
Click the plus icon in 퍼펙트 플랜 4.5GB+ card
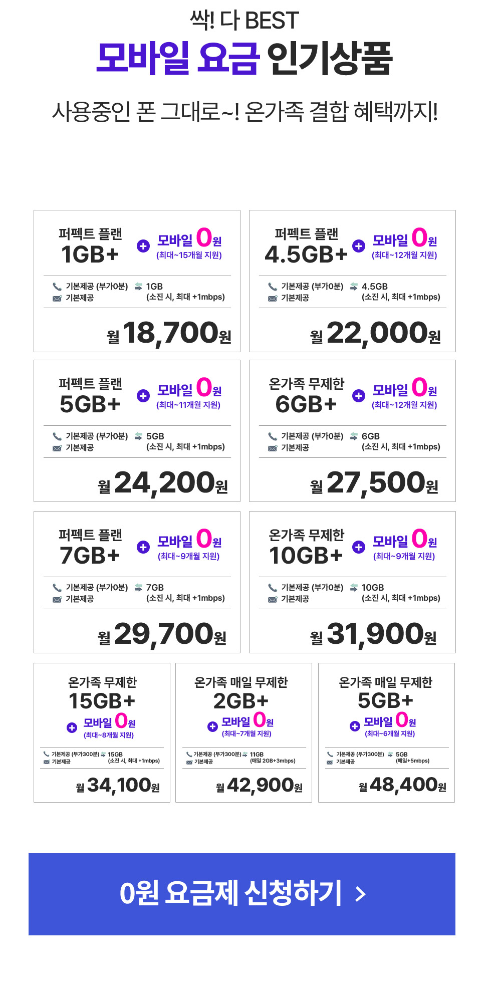(359, 246)
